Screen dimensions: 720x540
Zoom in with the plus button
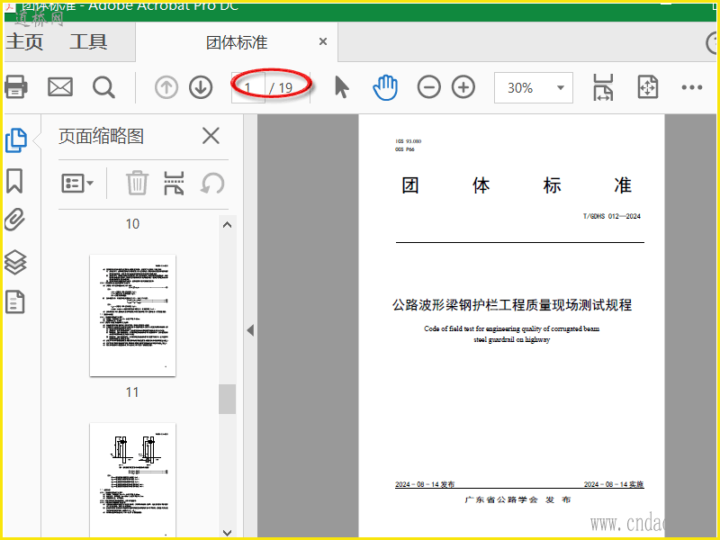pyautogui.click(x=463, y=87)
